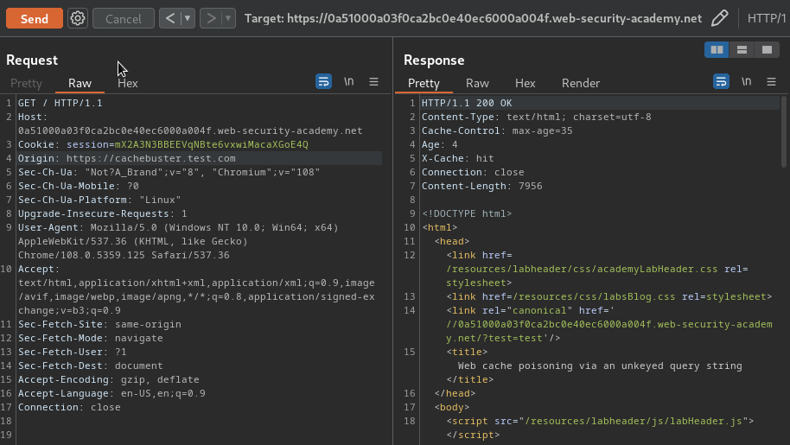Click the 'Cache-Control: max-age=35' response header
The image size is (790, 445).
(x=497, y=130)
